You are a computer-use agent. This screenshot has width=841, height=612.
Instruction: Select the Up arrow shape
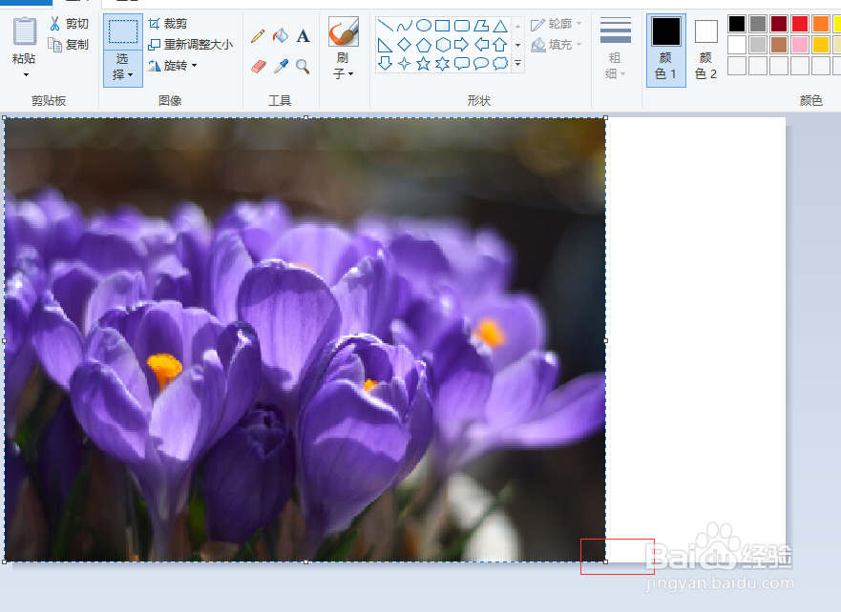point(500,45)
